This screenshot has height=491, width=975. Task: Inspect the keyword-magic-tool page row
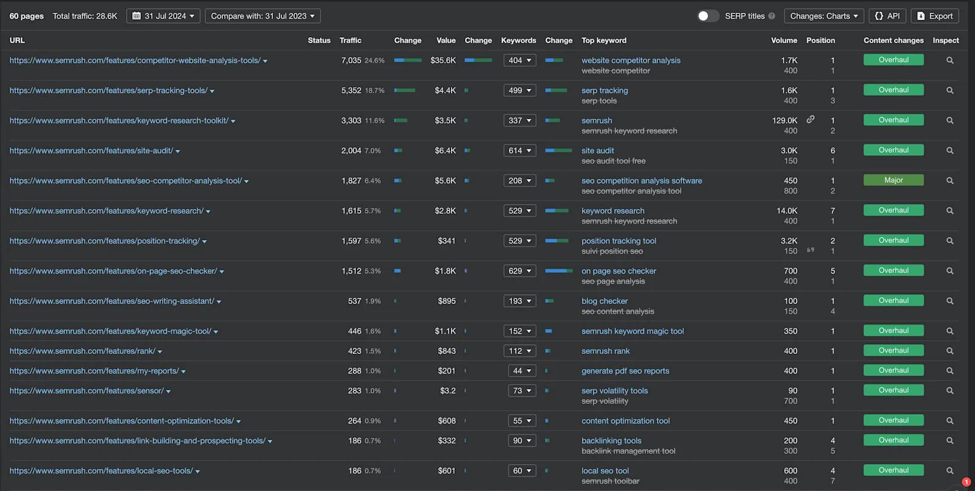[949, 331]
